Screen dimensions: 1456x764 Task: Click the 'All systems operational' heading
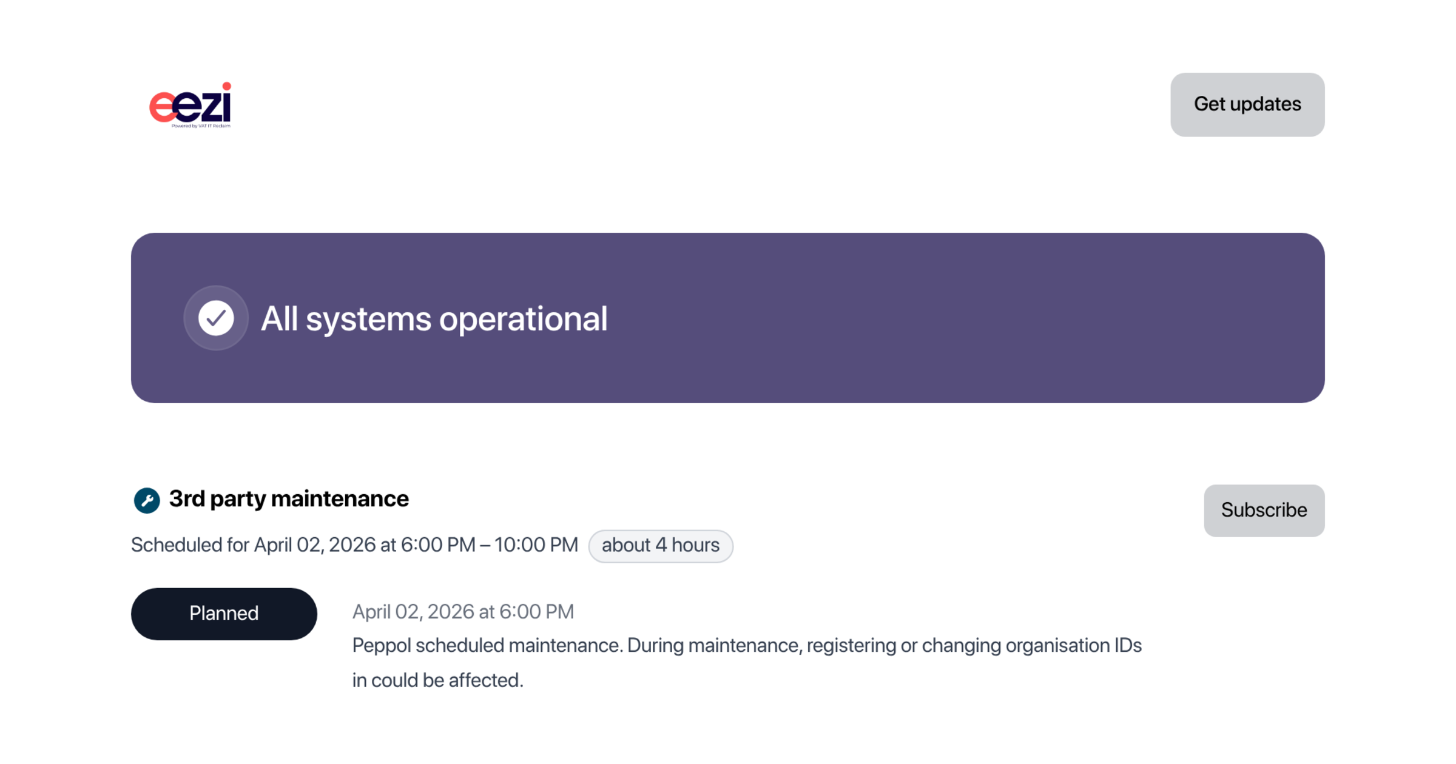click(x=434, y=318)
